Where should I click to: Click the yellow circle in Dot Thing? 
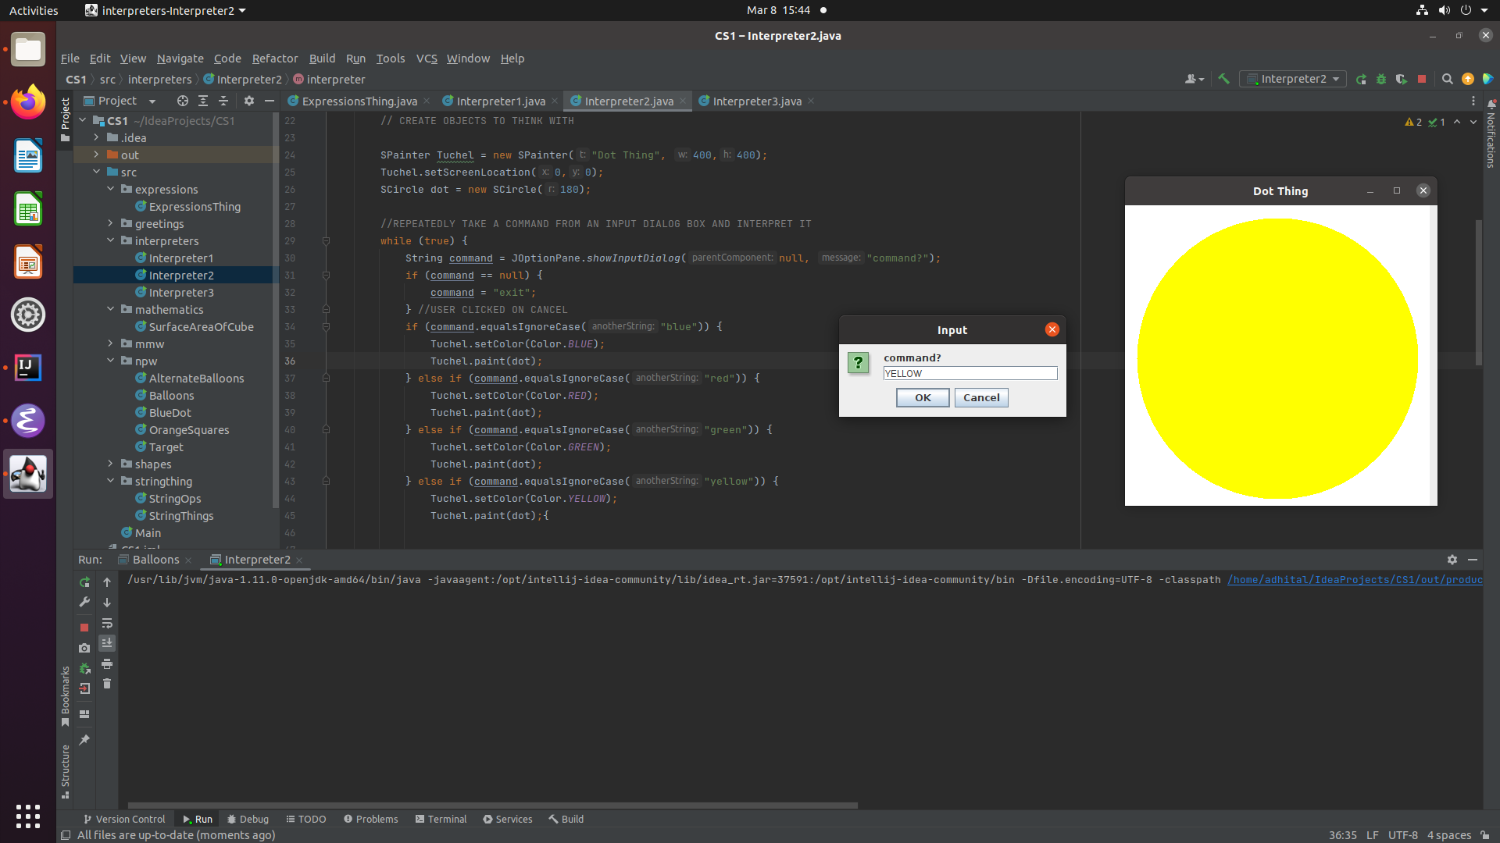1277,358
